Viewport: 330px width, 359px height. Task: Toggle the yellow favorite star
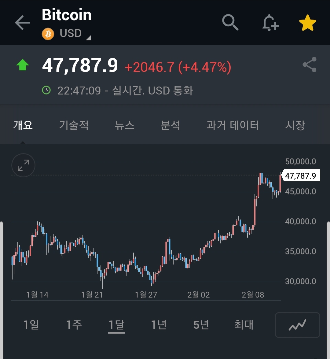point(307,23)
